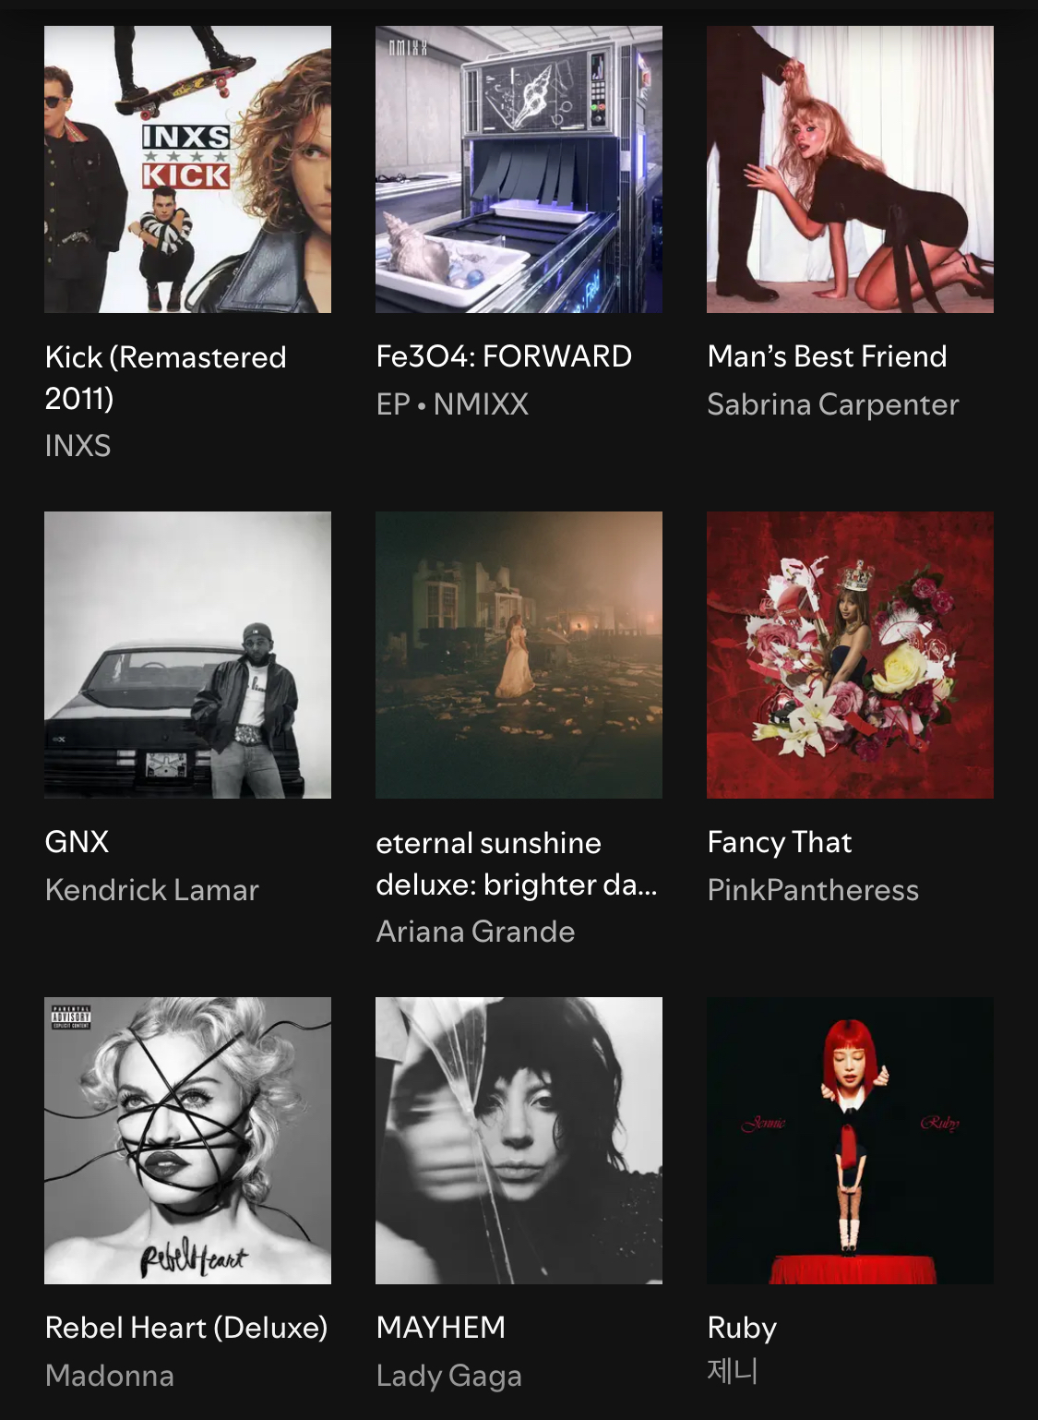Click the Kick (Remastered 2011) title
Image resolution: width=1038 pixels, height=1420 pixels.
click(x=166, y=378)
